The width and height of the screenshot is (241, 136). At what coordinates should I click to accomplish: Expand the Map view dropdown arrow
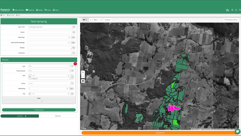tap(90, 20)
